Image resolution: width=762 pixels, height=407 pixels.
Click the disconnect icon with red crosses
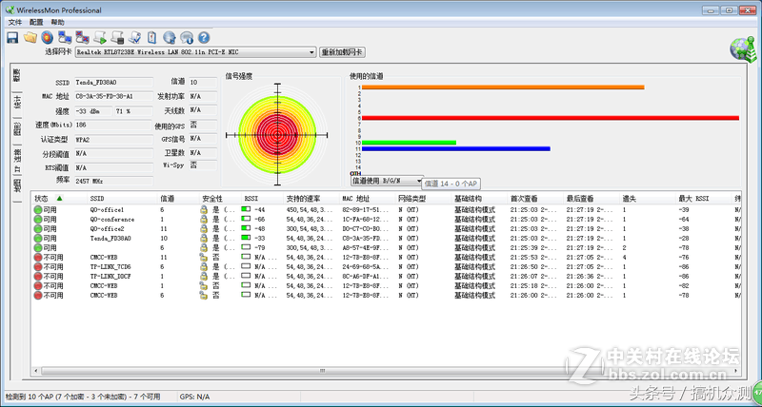pyautogui.click(x=82, y=37)
